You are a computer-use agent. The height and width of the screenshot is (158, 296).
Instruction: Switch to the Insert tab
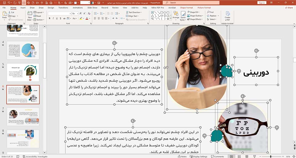click(x=23, y=8)
